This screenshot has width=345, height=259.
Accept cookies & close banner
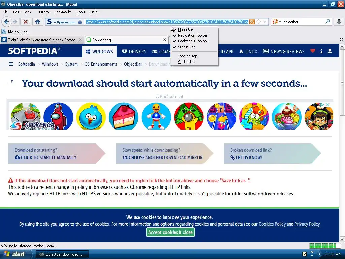click(x=170, y=232)
